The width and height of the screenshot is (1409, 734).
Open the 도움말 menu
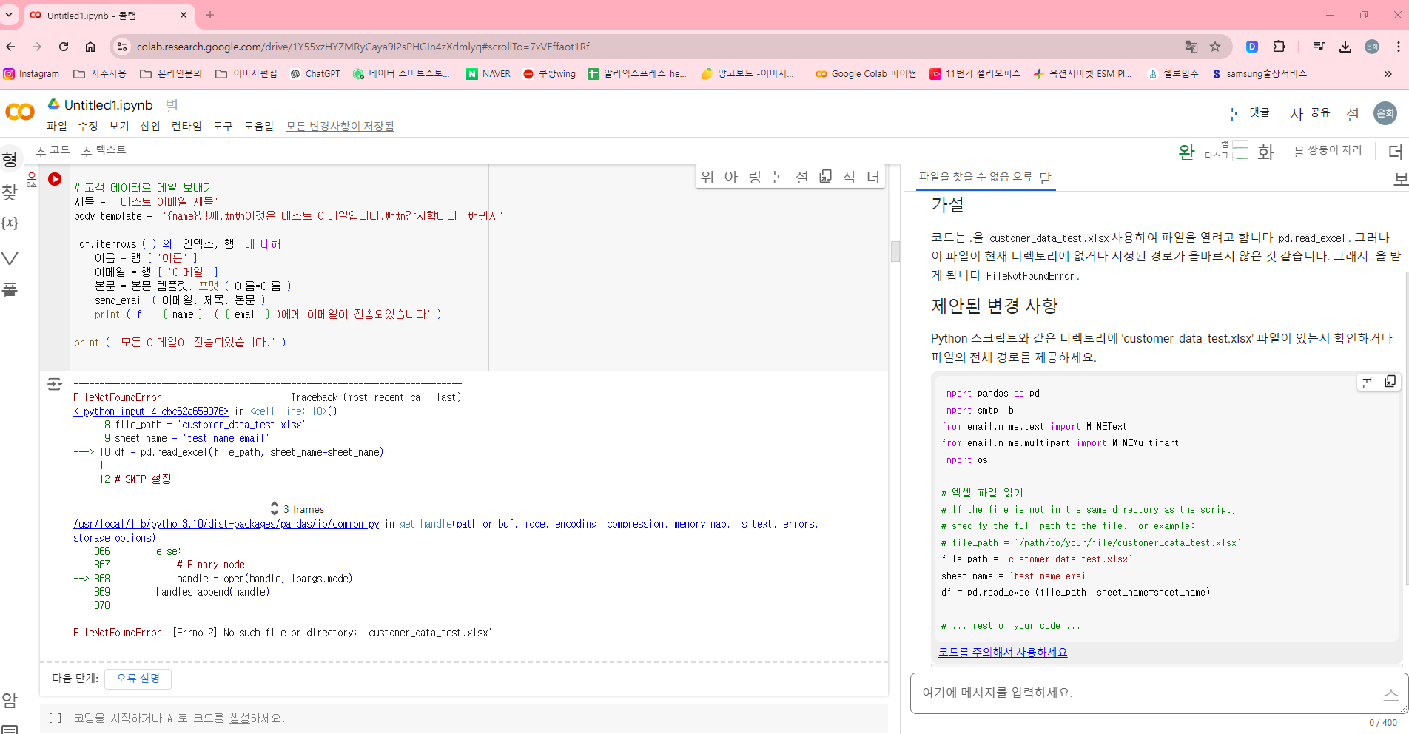point(259,126)
